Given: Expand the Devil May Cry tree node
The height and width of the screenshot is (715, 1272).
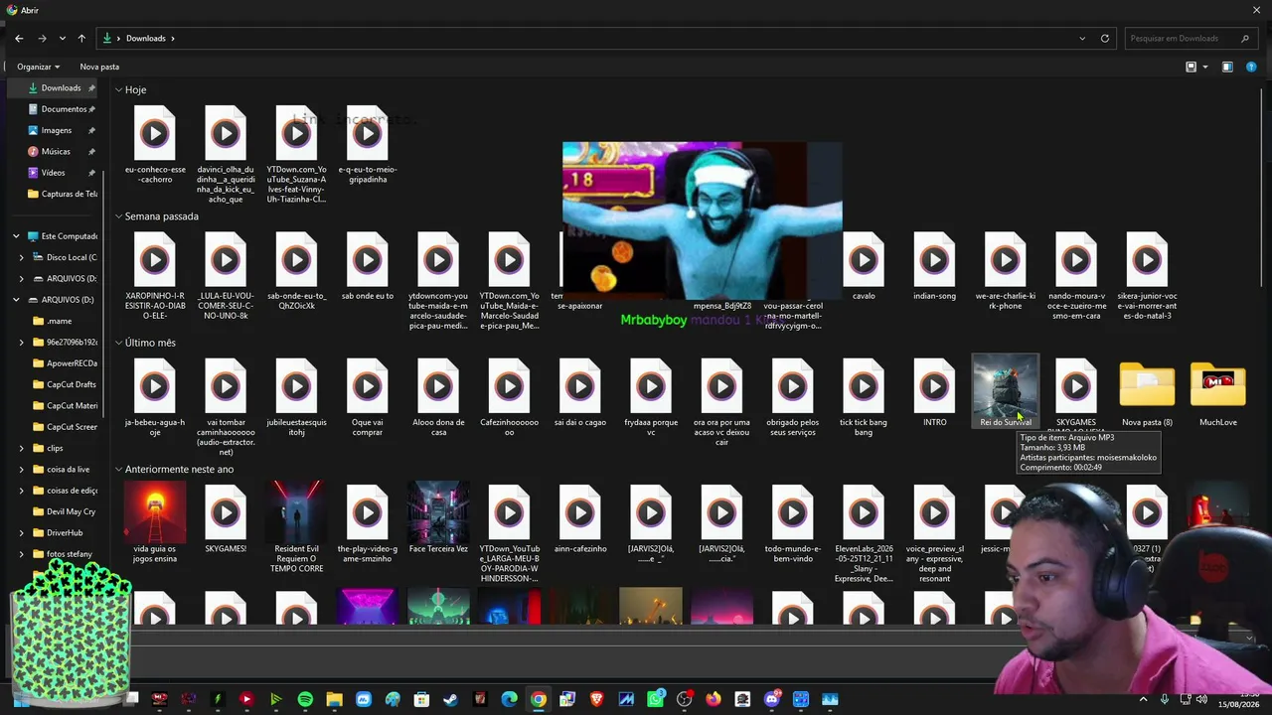Looking at the screenshot, I should tap(22, 511).
